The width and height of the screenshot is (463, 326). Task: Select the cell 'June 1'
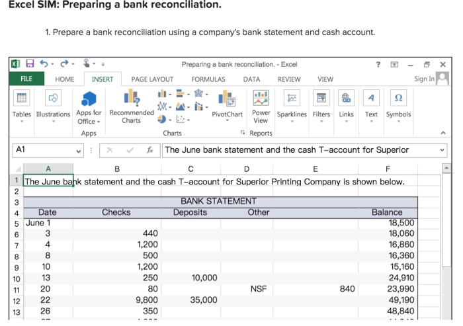pos(48,223)
